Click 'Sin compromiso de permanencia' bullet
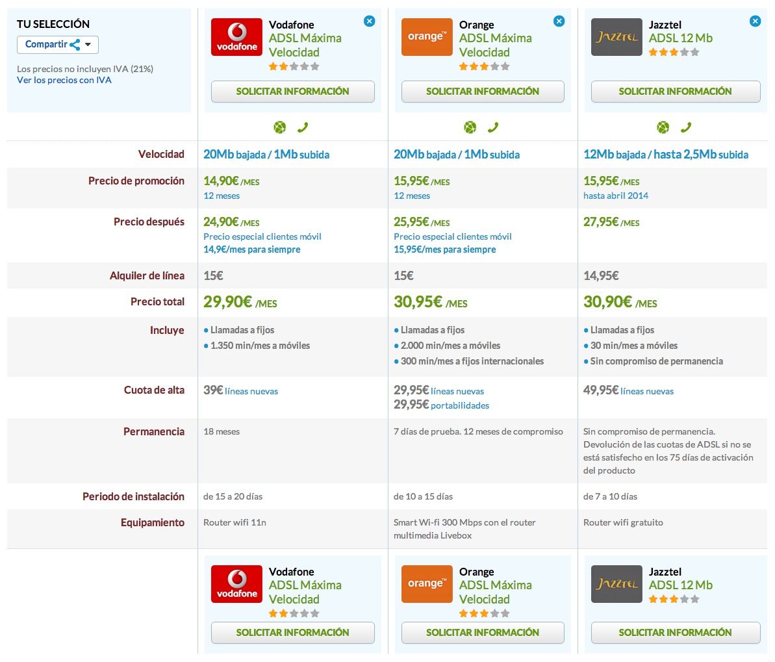 click(656, 361)
